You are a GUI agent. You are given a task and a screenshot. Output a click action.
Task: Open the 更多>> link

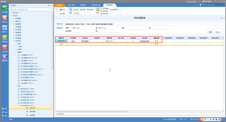click(x=218, y=32)
